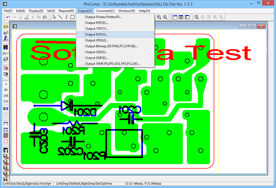Click the stacked layers icon
The image size is (276, 188).
point(6,59)
